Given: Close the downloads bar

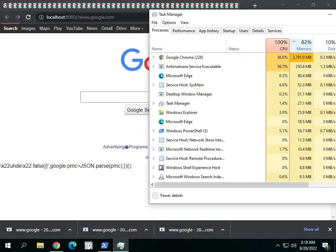Looking at the screenshot, I should click(330, 229).
